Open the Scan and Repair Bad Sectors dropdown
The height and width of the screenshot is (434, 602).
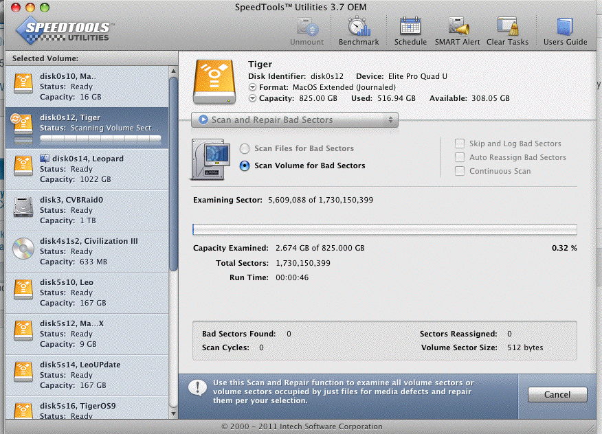295,119
